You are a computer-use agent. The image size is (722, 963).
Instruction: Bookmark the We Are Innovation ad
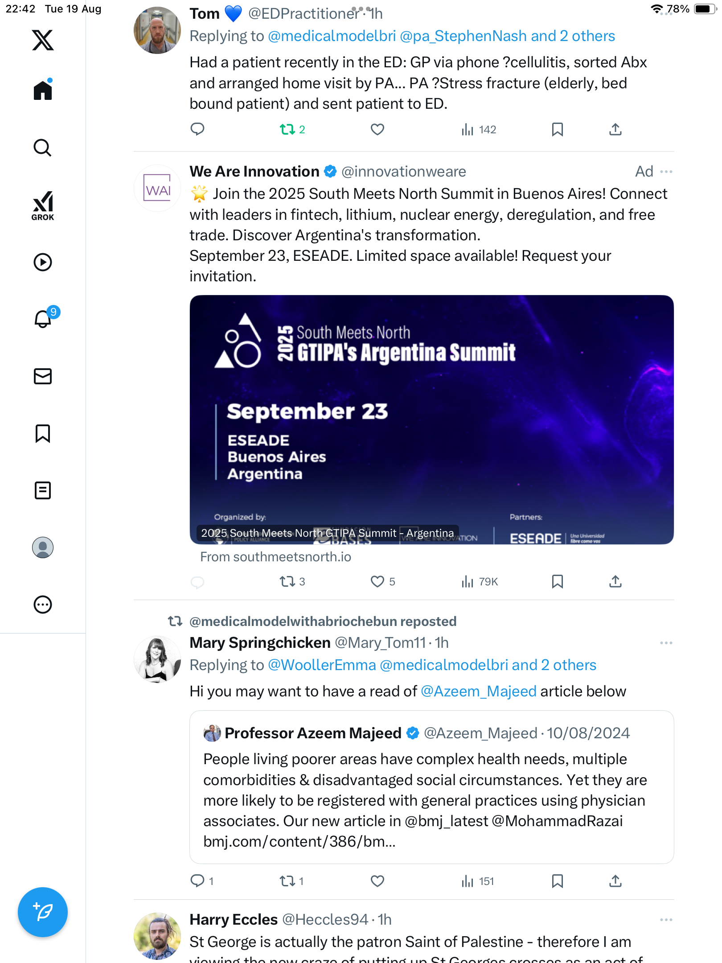tap(557, 581)
